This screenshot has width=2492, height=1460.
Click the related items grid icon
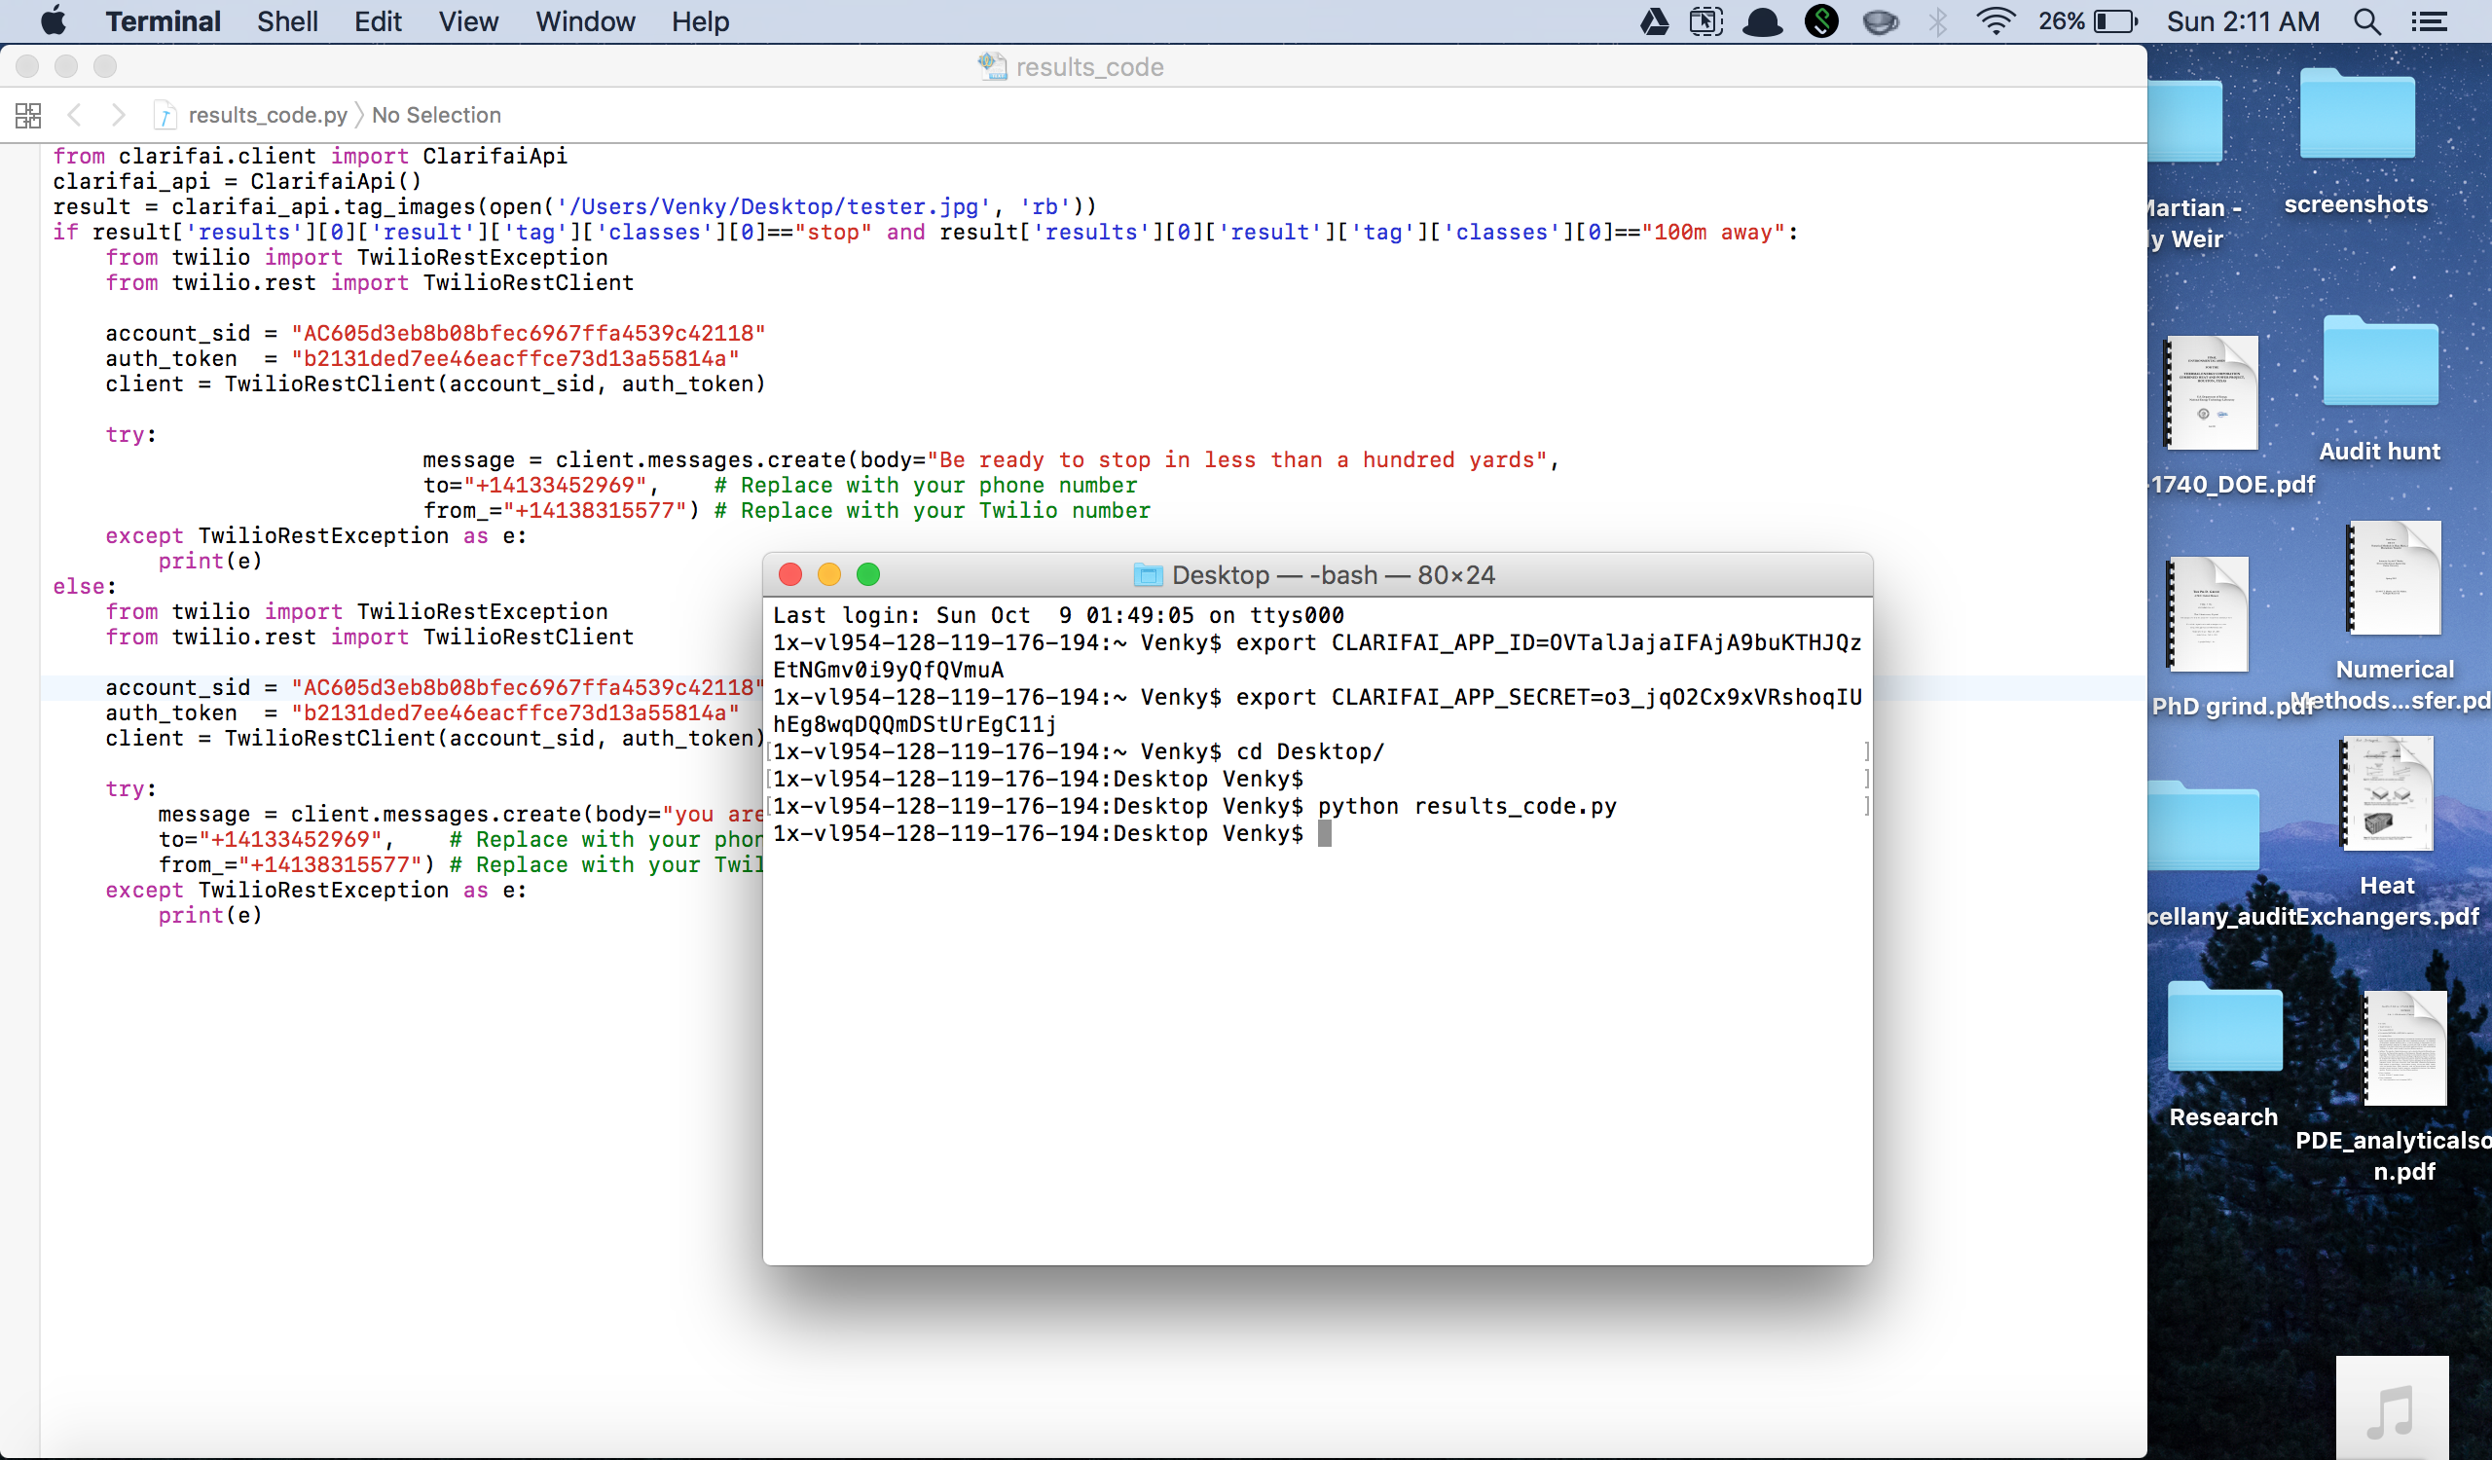pos(27,116)
